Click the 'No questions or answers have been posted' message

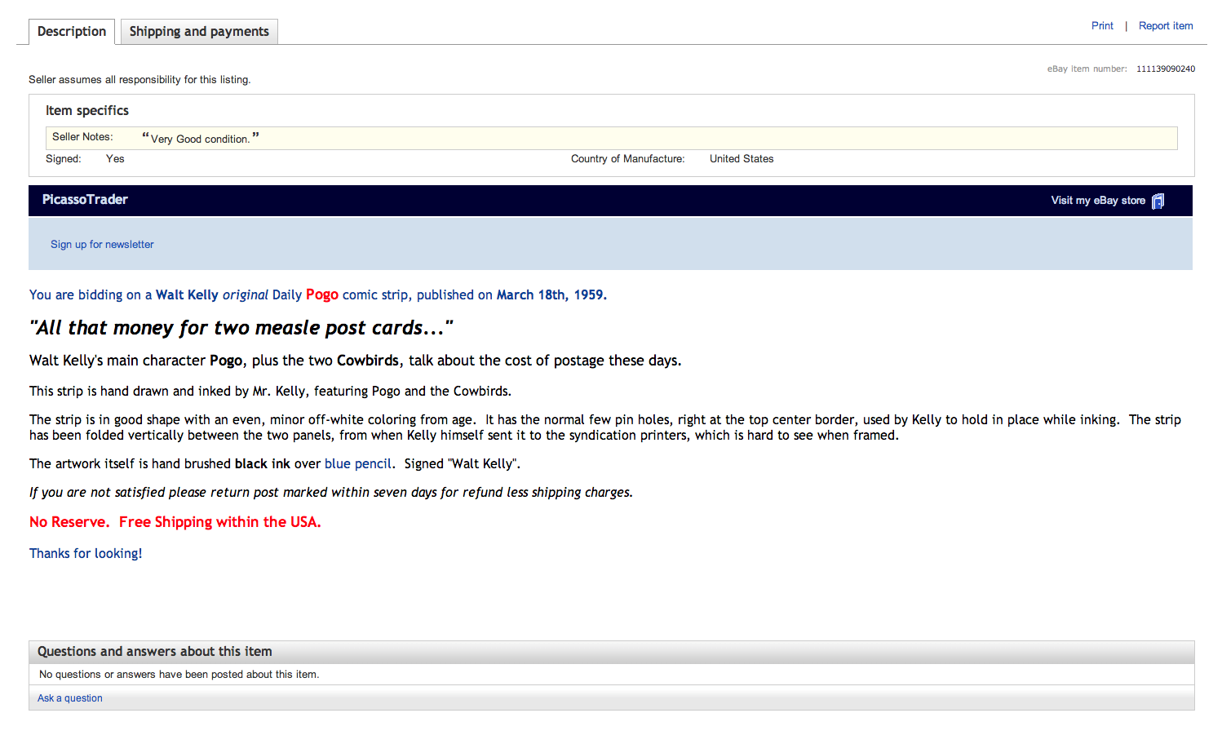[x=179, y=675]
